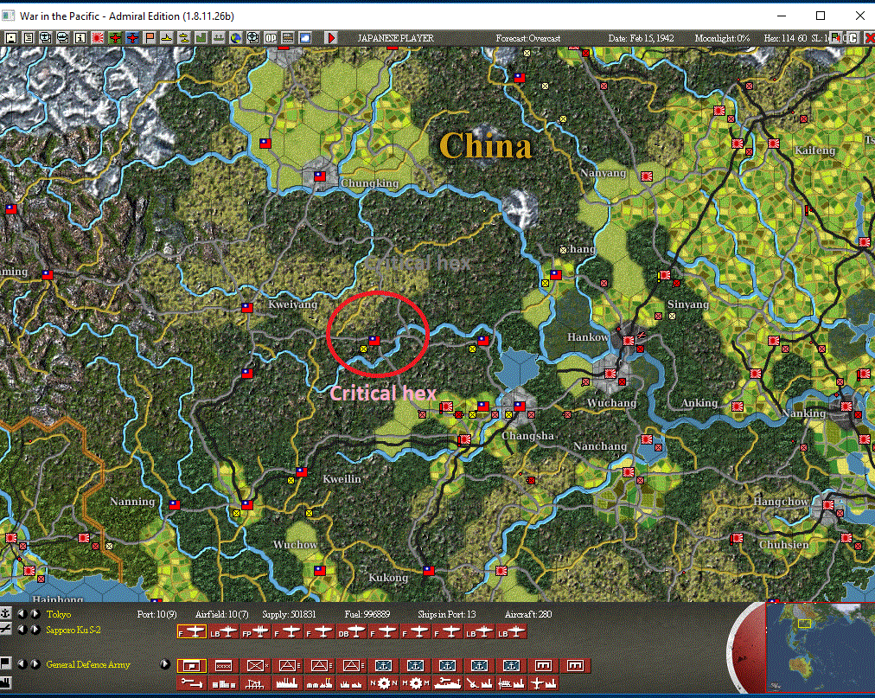
Task: Click the Port: 10(9) text
Action: pos(156,614)
